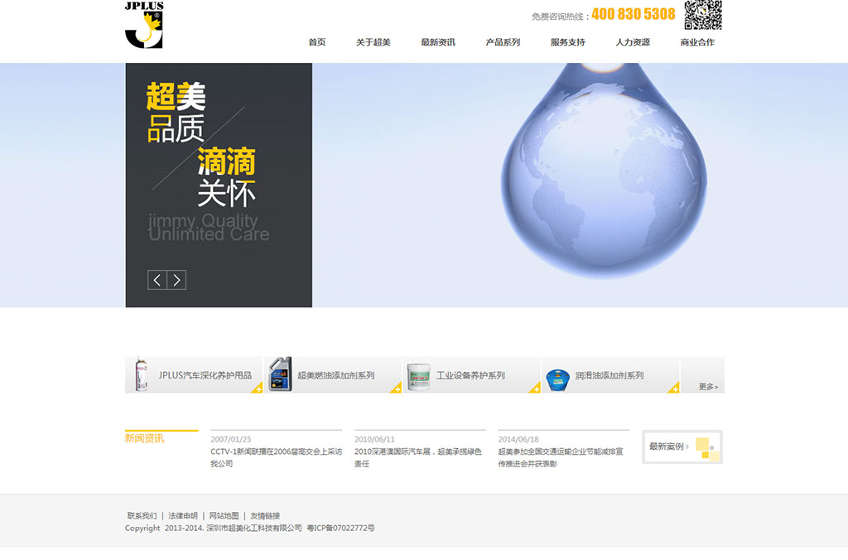Open the 人力资源 navigation item
This screenshot has height=560, width=848.
point(632,42)
